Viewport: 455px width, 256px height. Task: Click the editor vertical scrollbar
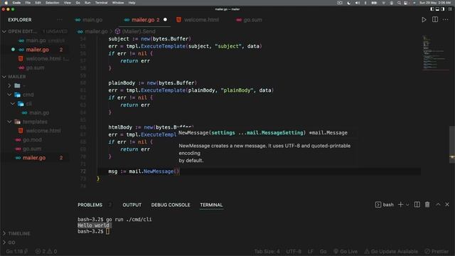click(452, 144)
